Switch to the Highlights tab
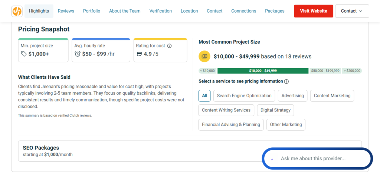 (39, 11)
